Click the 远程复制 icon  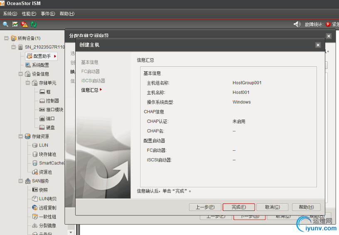point(34,208)
